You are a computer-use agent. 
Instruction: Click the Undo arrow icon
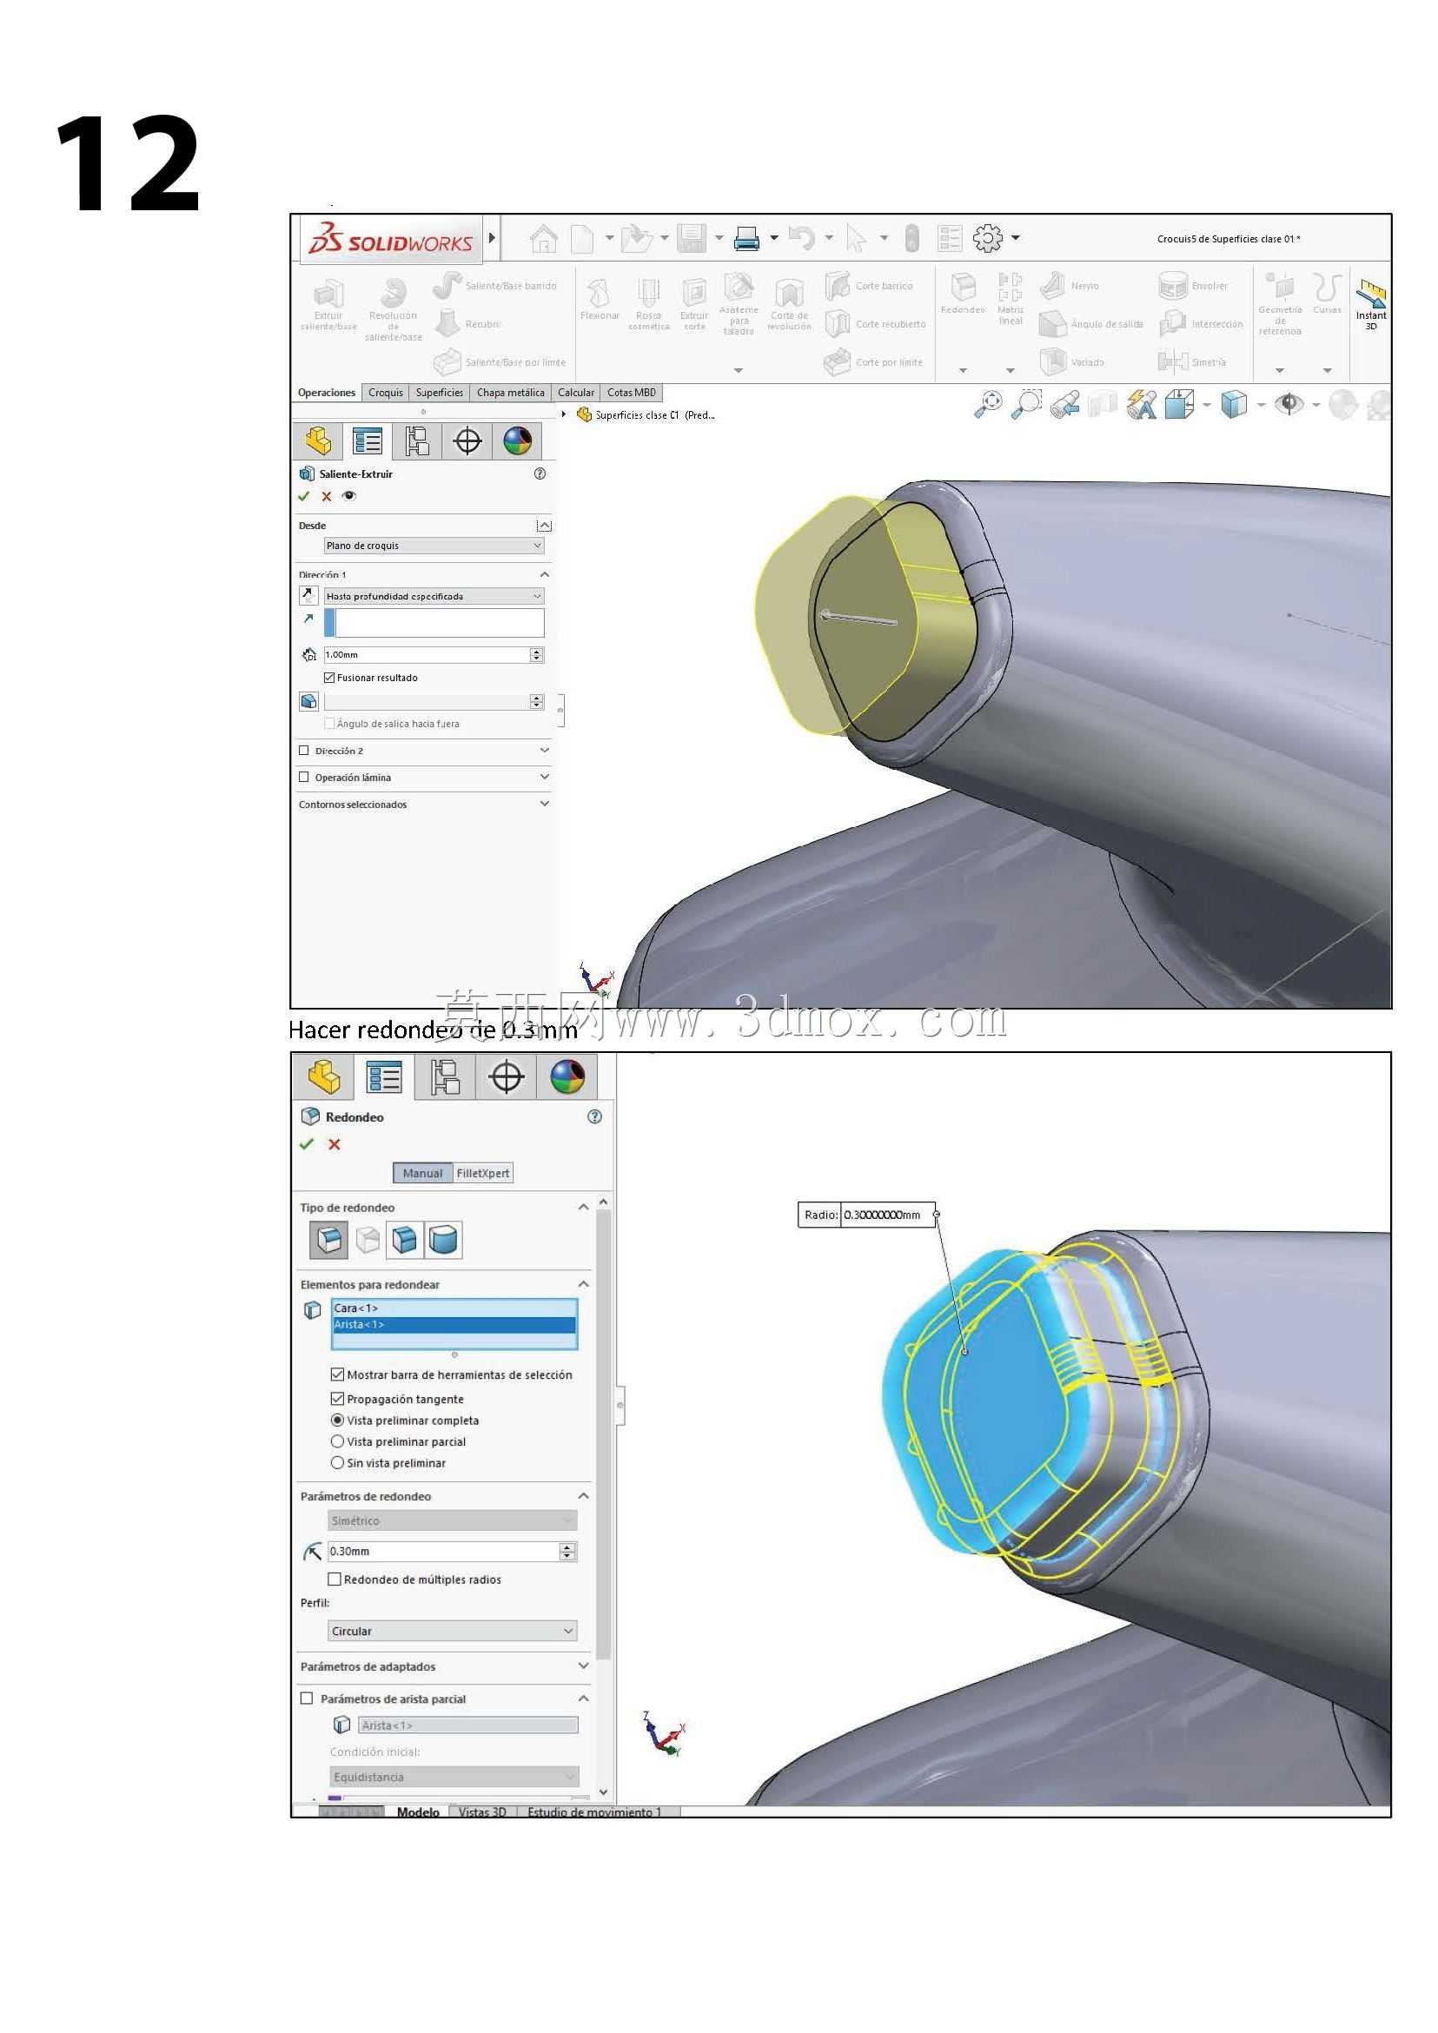click(x=801, y=237)
